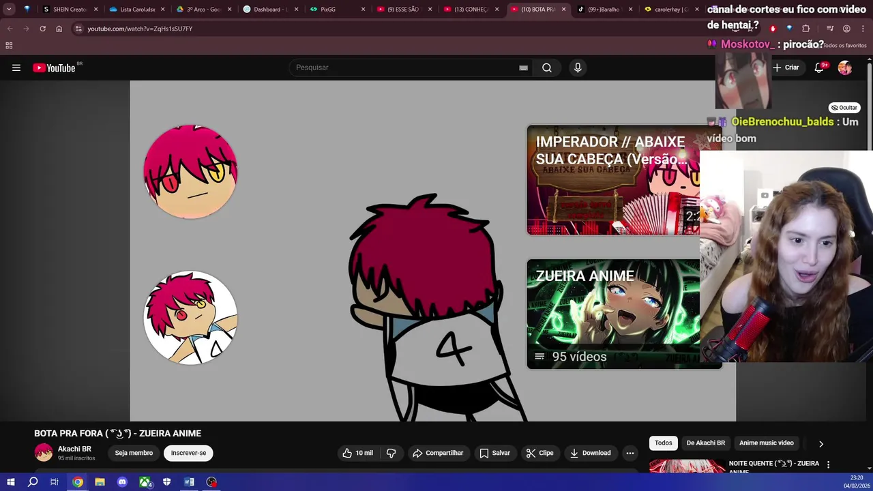The width and height of the screenshot is (873, 491).
Task: Open ZUEIRA ANIME 95 vídeos playlist card
Action: pos(614,314)
